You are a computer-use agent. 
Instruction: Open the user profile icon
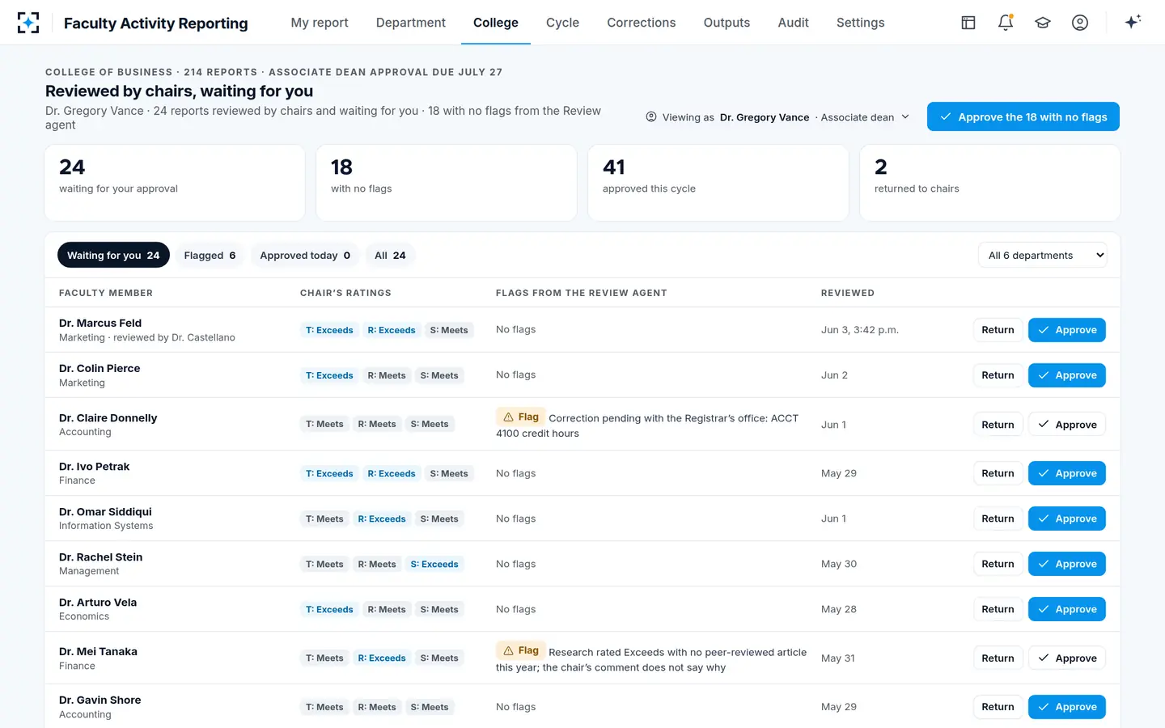pyautogui.click(x=1080, y=23)
